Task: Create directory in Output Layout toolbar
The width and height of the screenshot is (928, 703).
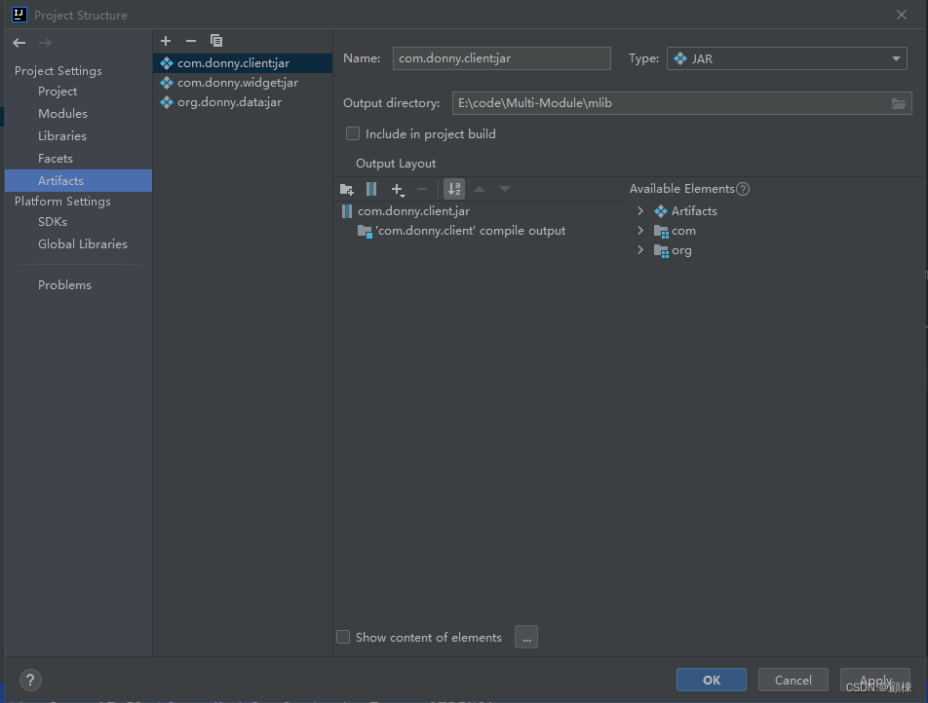Action: pyautogui.click(x=347, y=189)
